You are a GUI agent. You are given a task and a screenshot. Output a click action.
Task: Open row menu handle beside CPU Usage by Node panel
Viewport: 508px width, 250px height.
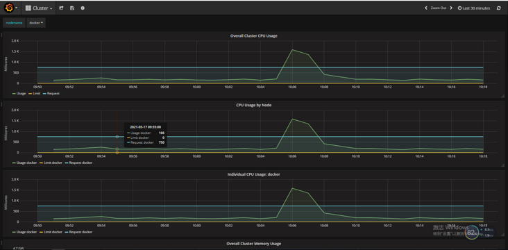(x=1, y=104)
